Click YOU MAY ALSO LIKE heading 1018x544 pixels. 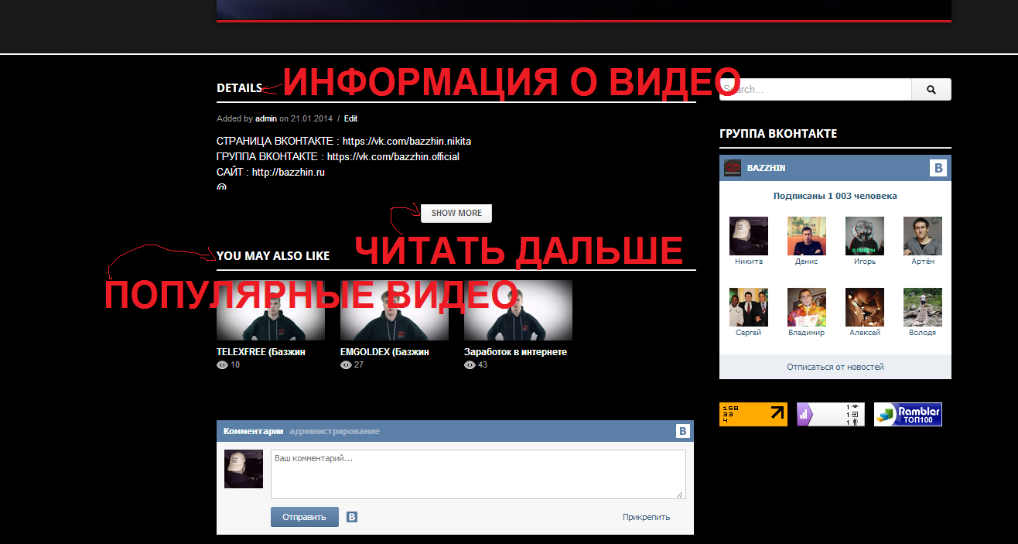[273, 256]
